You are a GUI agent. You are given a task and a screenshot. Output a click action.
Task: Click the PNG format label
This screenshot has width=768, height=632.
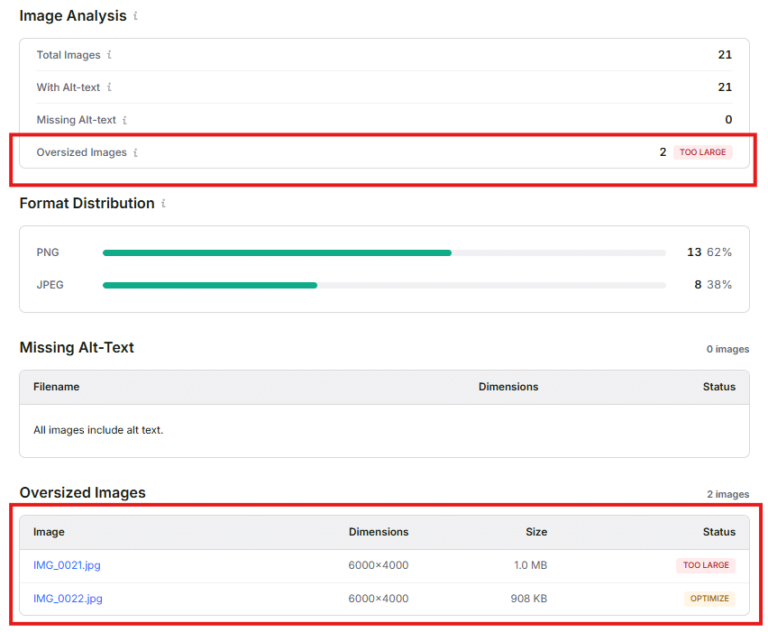point(48,252)
